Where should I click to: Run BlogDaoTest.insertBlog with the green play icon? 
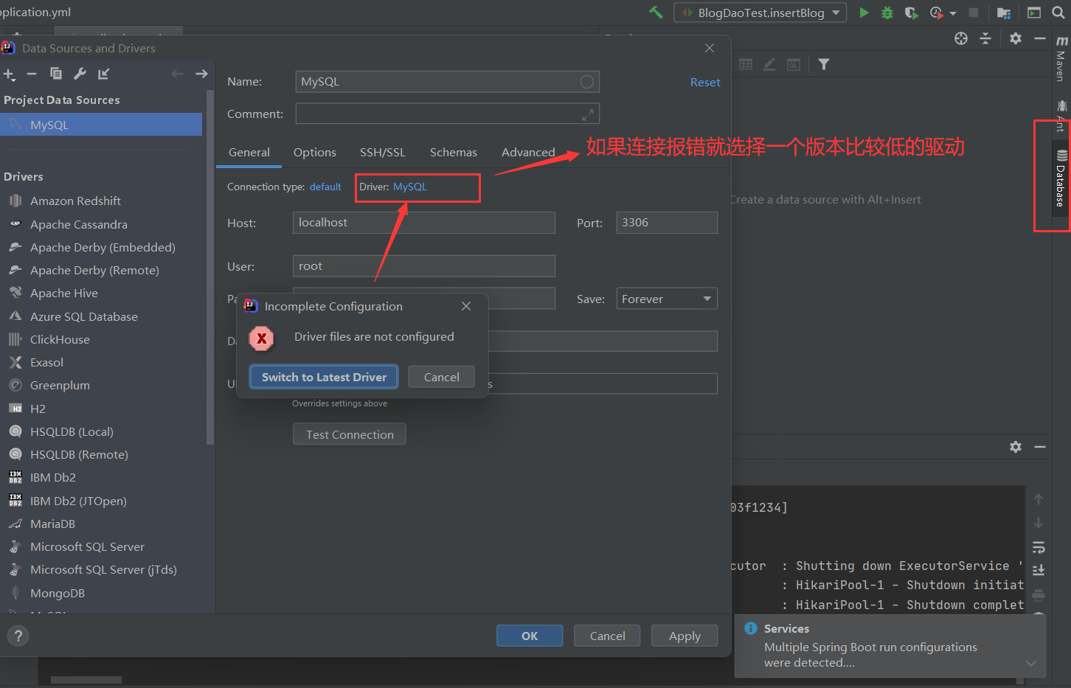coord(864,13)
